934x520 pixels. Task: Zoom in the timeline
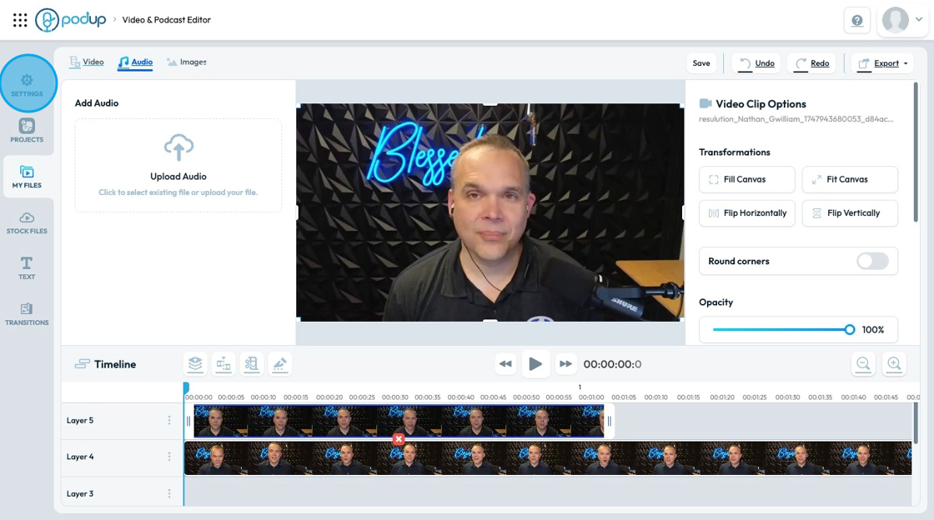coord(894,363)
